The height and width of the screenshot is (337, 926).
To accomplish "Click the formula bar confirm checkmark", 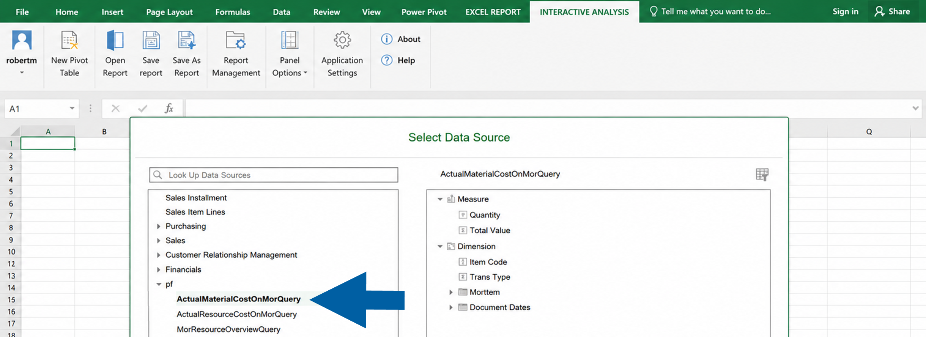I will (142, 109).
